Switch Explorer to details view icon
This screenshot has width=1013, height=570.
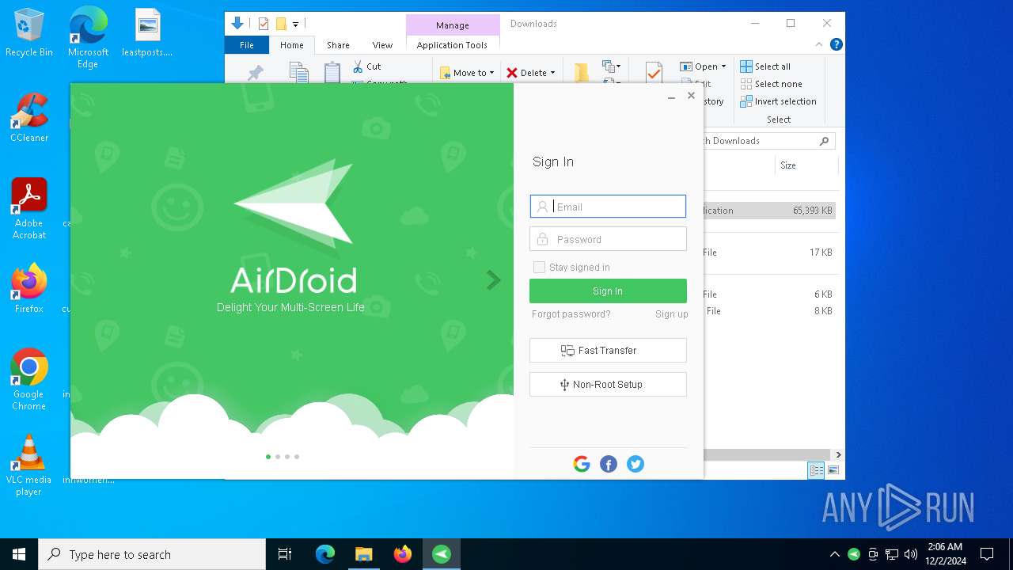click(x=815, y=470)
